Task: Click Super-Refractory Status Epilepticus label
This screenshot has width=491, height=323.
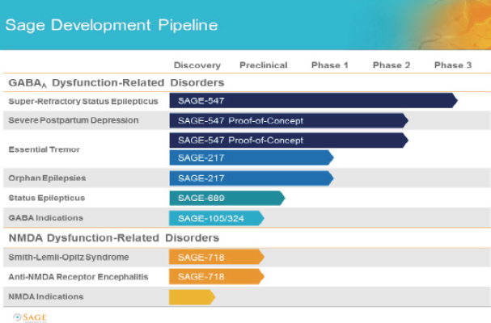Action: [x=83, y=101]
